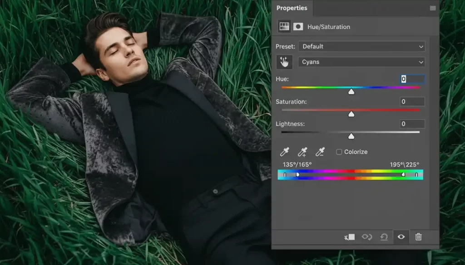Click the Saturation slider handle
This screenshot has height=265, width=465.
pos(351,114)
